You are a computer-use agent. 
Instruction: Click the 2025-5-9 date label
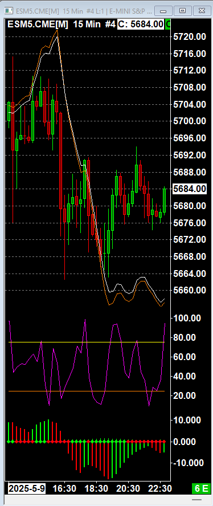click(27, 488)
